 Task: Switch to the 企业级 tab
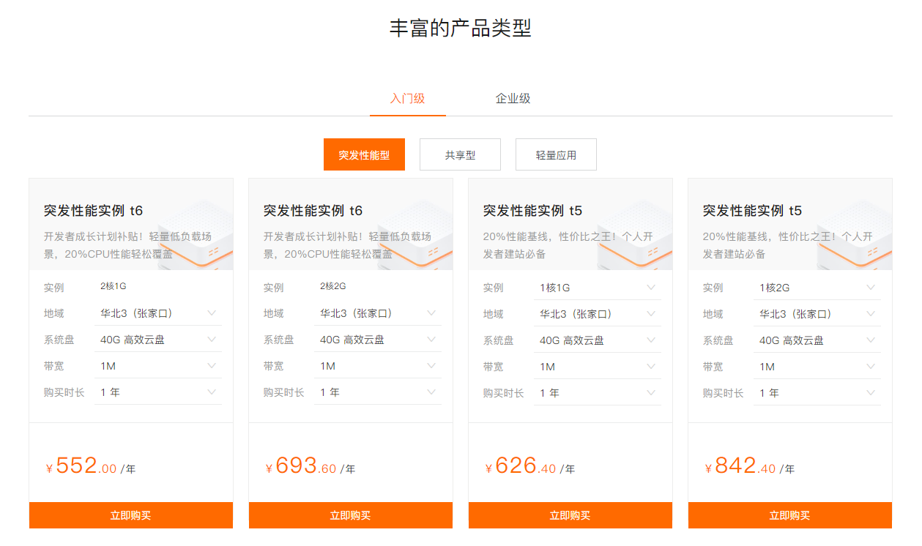(x=513, y=98)
